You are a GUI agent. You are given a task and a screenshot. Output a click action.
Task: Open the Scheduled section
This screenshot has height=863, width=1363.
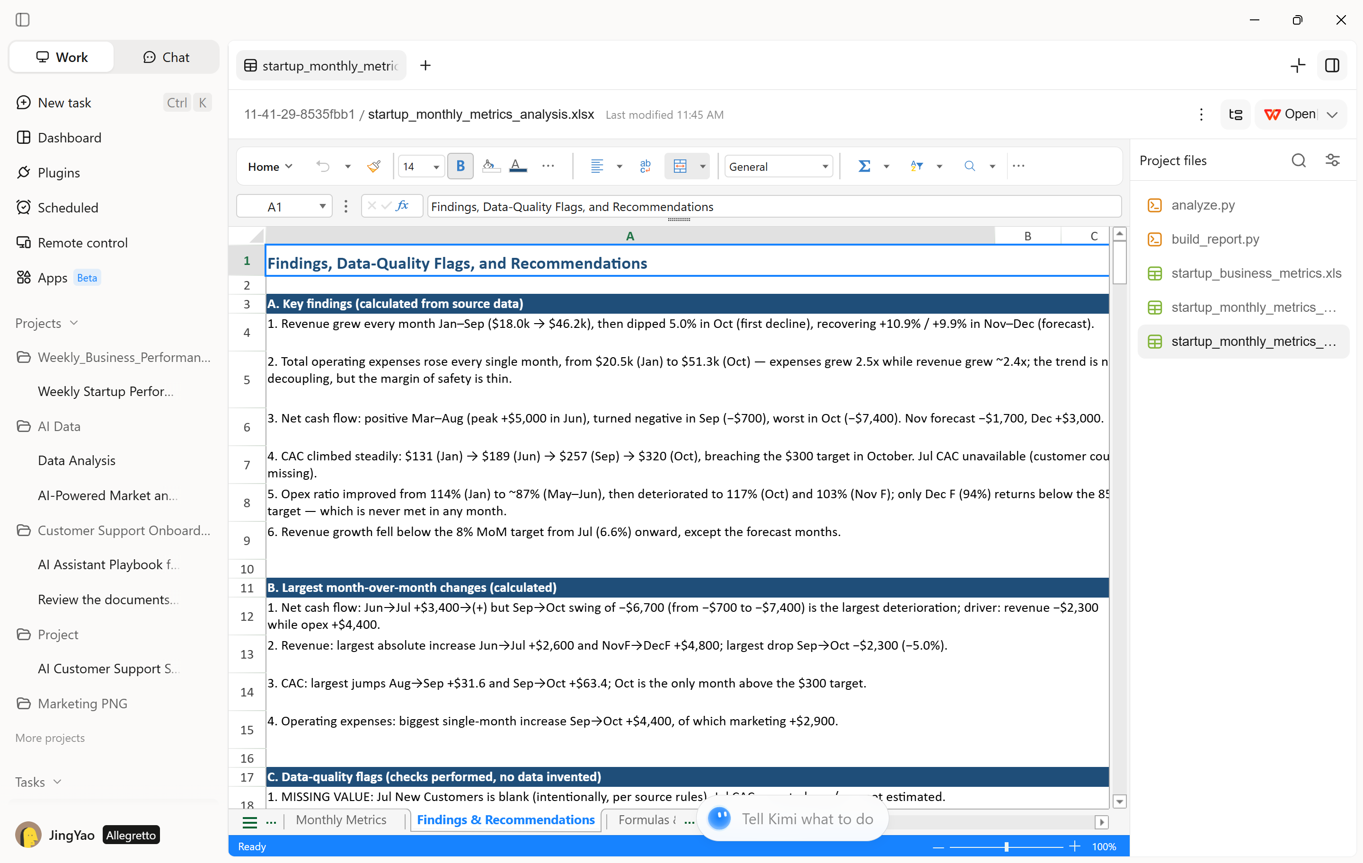coord(113,207)
